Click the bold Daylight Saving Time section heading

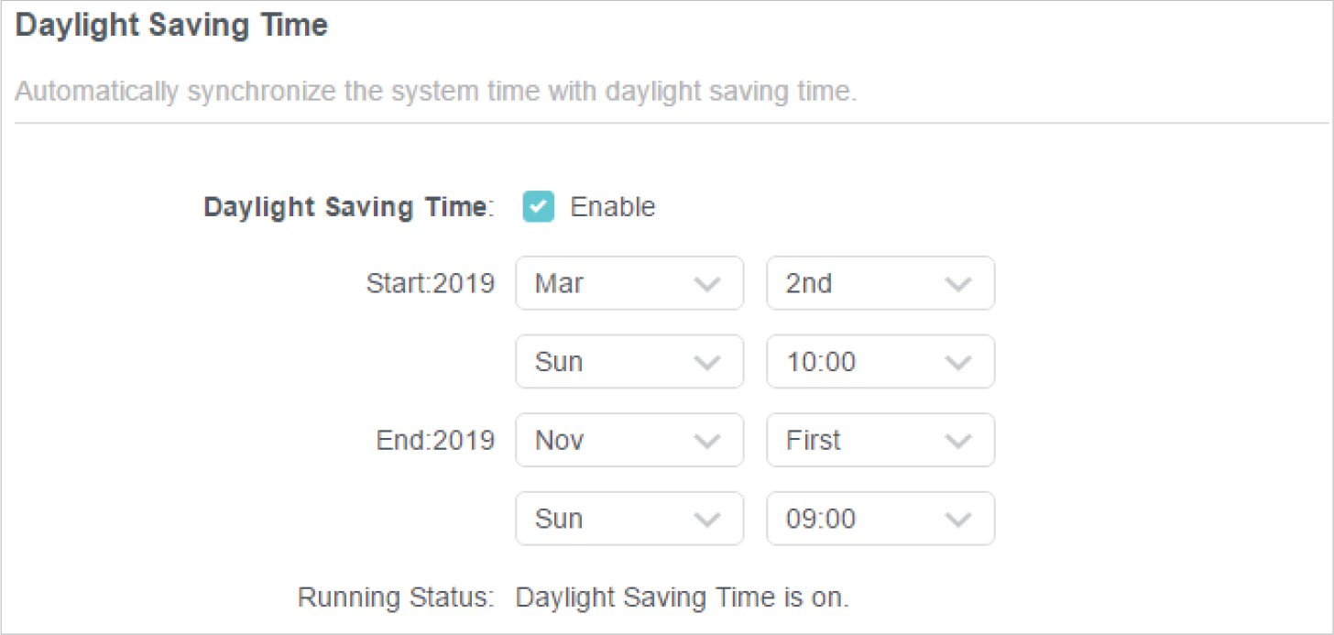coord(171,26)
